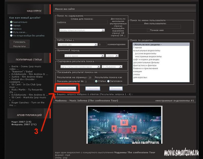Click the results per page field
Image resolution: width=203 pixels, height=159 pixels.
coord(91,77)
